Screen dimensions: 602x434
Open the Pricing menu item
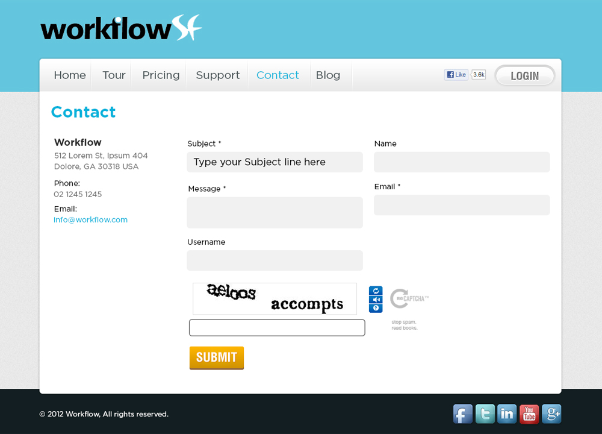161,75
